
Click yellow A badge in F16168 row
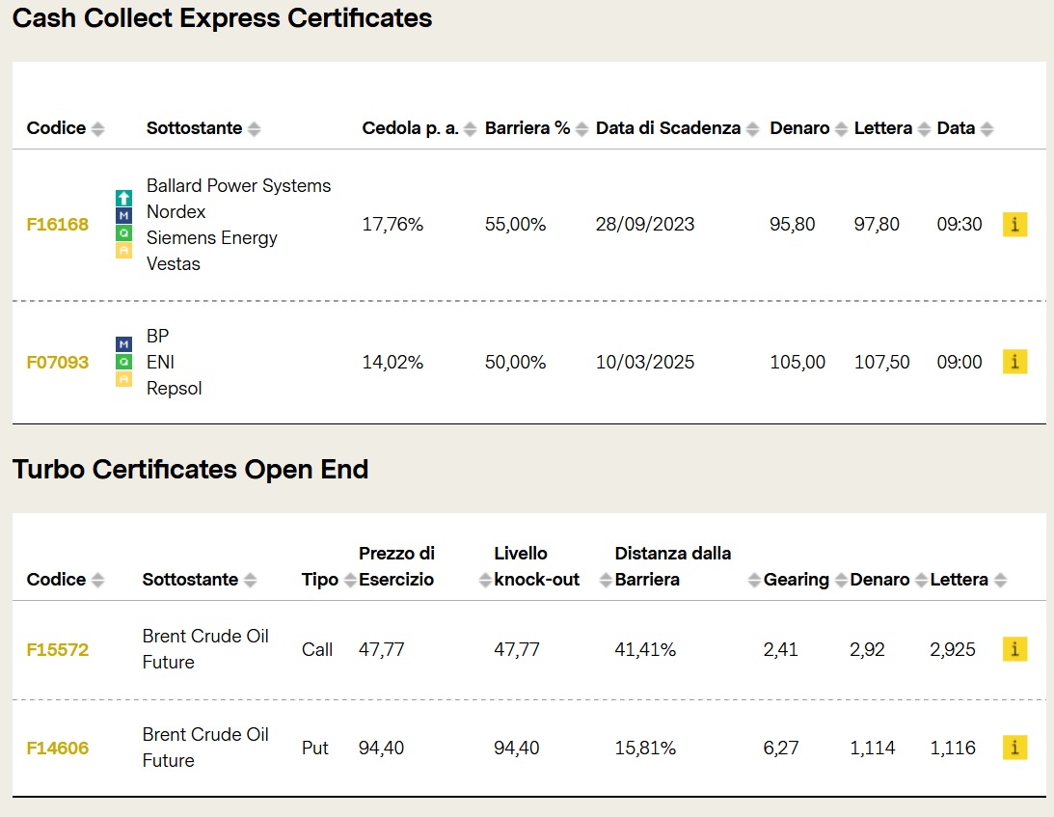click(x=123, y=250)
